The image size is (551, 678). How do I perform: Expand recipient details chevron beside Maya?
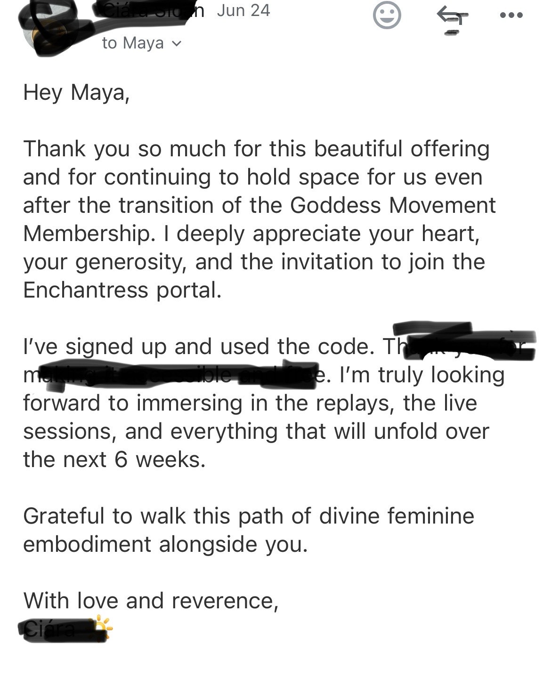click(176, 44)
